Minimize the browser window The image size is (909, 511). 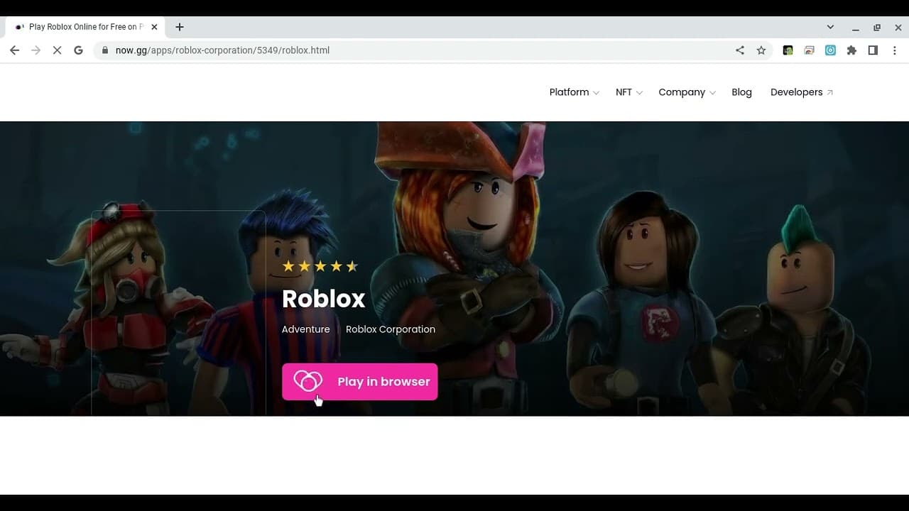coord(855,27)
